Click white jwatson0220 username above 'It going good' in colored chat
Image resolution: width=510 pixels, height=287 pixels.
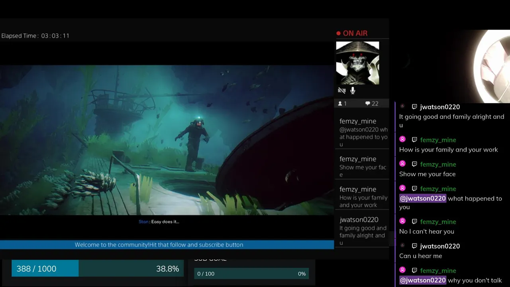pos(440,107)
